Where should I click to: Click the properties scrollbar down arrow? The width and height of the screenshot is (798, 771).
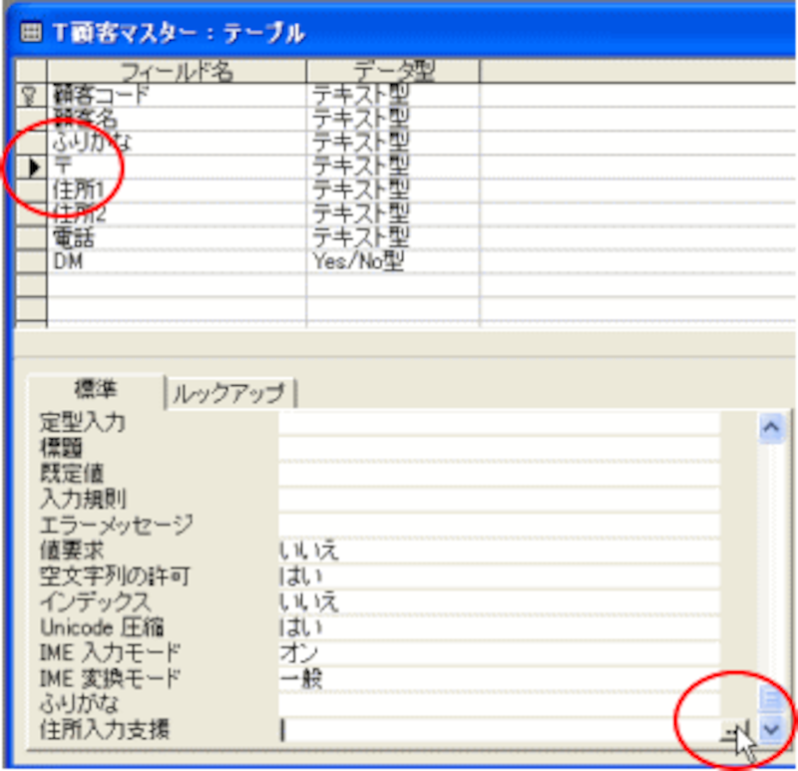(x=771, y=730)
